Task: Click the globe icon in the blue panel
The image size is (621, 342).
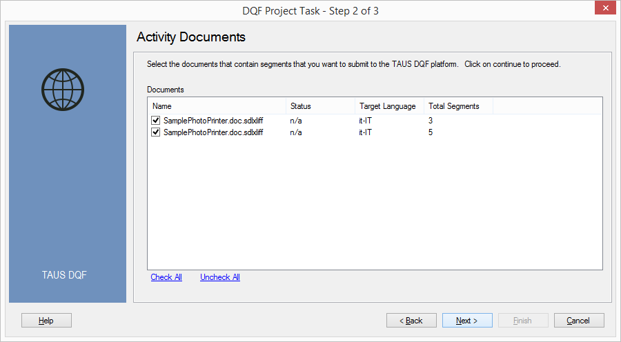Action: (63, 90)
